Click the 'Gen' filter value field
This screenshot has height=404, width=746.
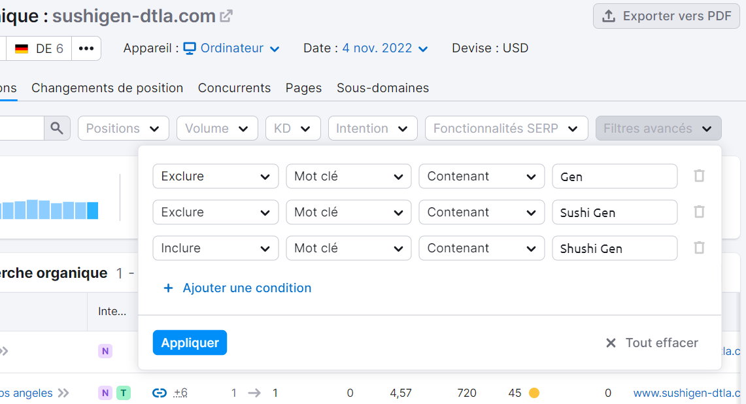click(x=615, y=176)
